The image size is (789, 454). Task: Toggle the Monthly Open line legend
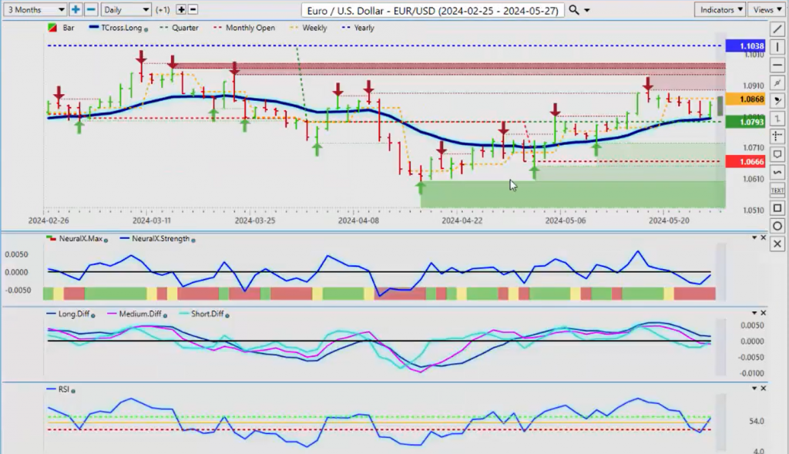pyautogui.click(x=250, y=28)
